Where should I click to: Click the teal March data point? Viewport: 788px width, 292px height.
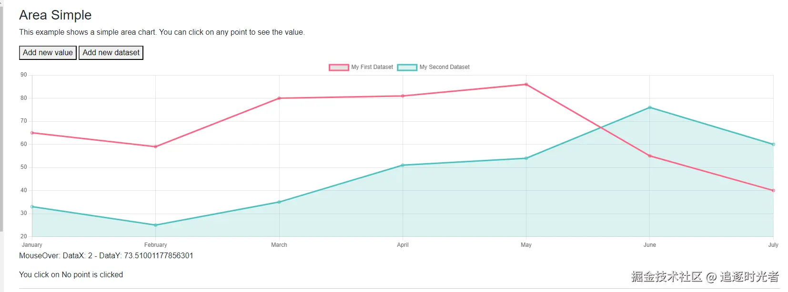[279, 202]
